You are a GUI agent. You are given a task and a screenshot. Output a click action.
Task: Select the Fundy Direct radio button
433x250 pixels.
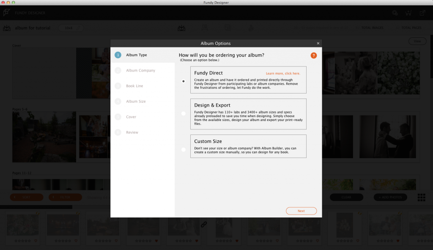tap(184, 81)
